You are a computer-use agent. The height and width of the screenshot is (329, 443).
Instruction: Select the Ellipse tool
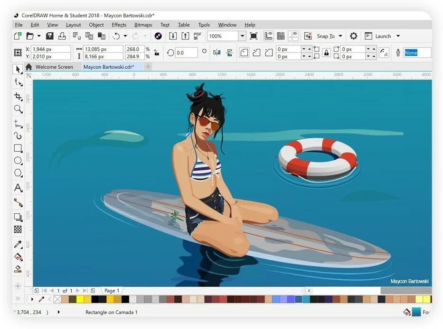pyautogui.click(x=18, y=161)
